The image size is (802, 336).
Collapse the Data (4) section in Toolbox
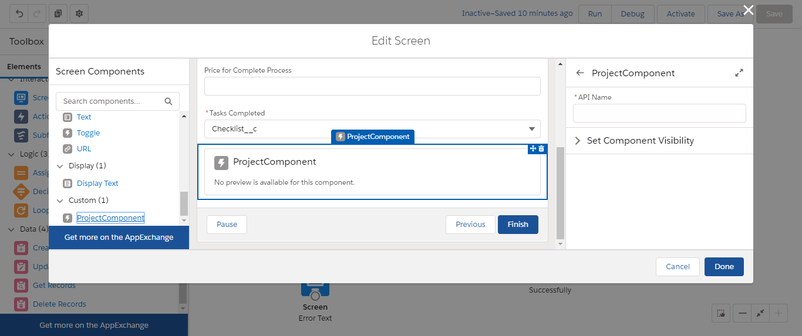12,229
